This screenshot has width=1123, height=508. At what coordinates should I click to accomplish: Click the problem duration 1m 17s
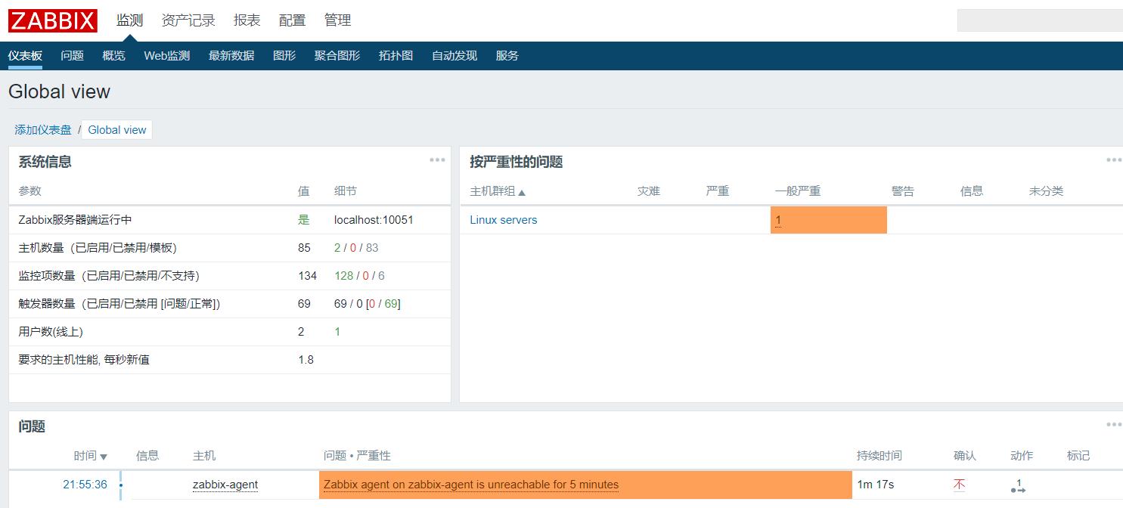pos(876,485)
